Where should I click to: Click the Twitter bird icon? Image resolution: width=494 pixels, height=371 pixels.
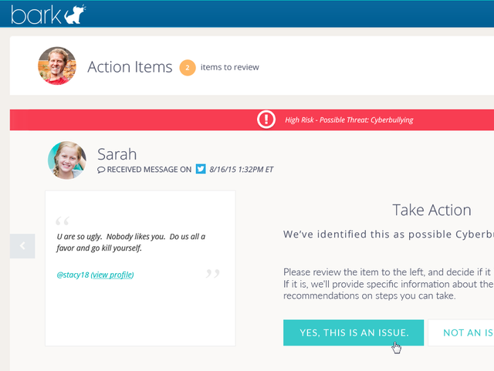[x=201, y=169]
